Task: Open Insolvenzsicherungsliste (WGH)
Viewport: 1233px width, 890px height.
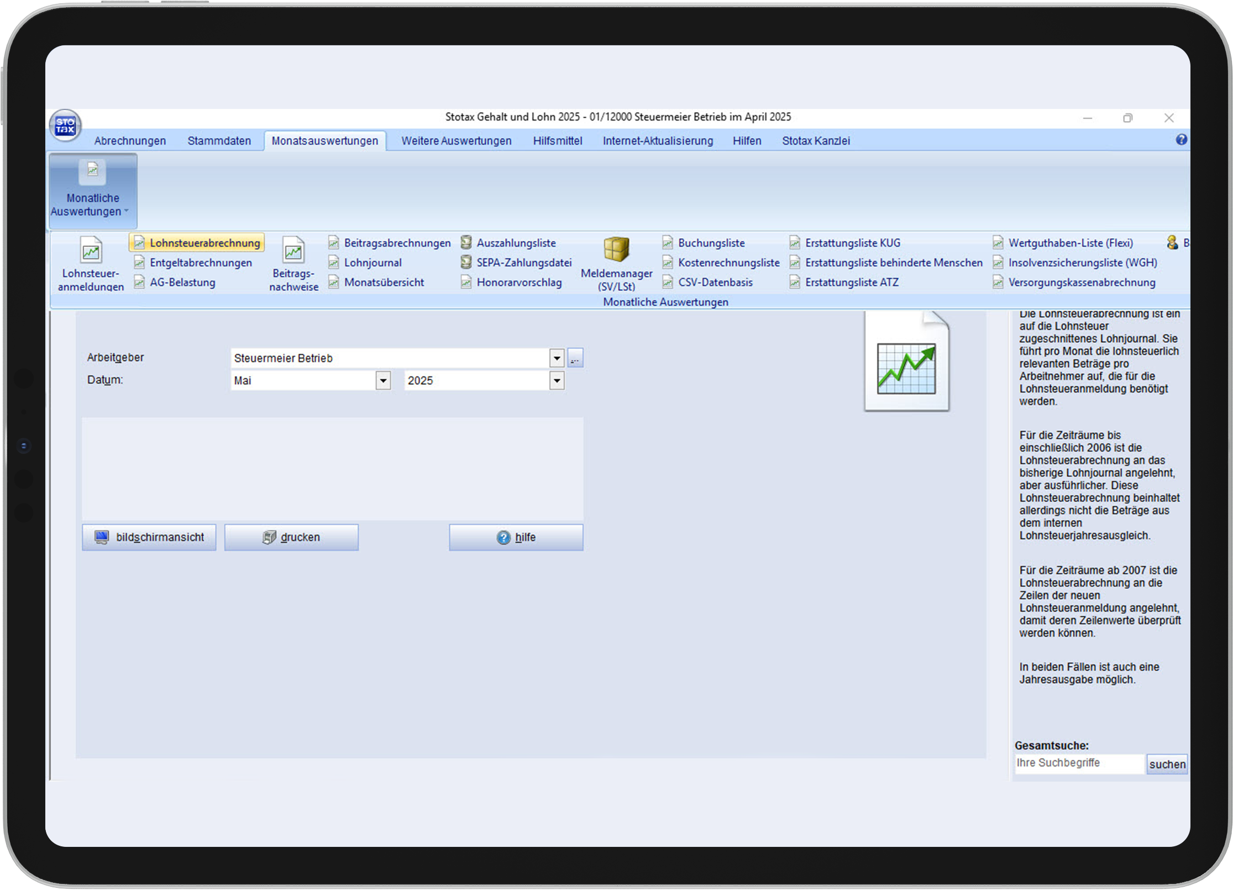Action: 1075,263
